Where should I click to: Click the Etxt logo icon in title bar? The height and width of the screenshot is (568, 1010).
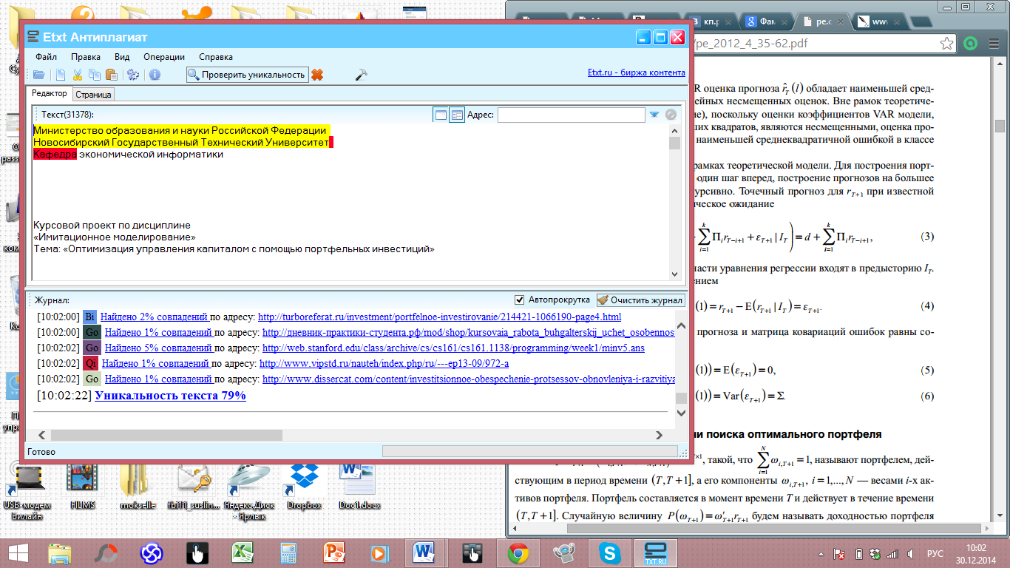pos(33,37)
